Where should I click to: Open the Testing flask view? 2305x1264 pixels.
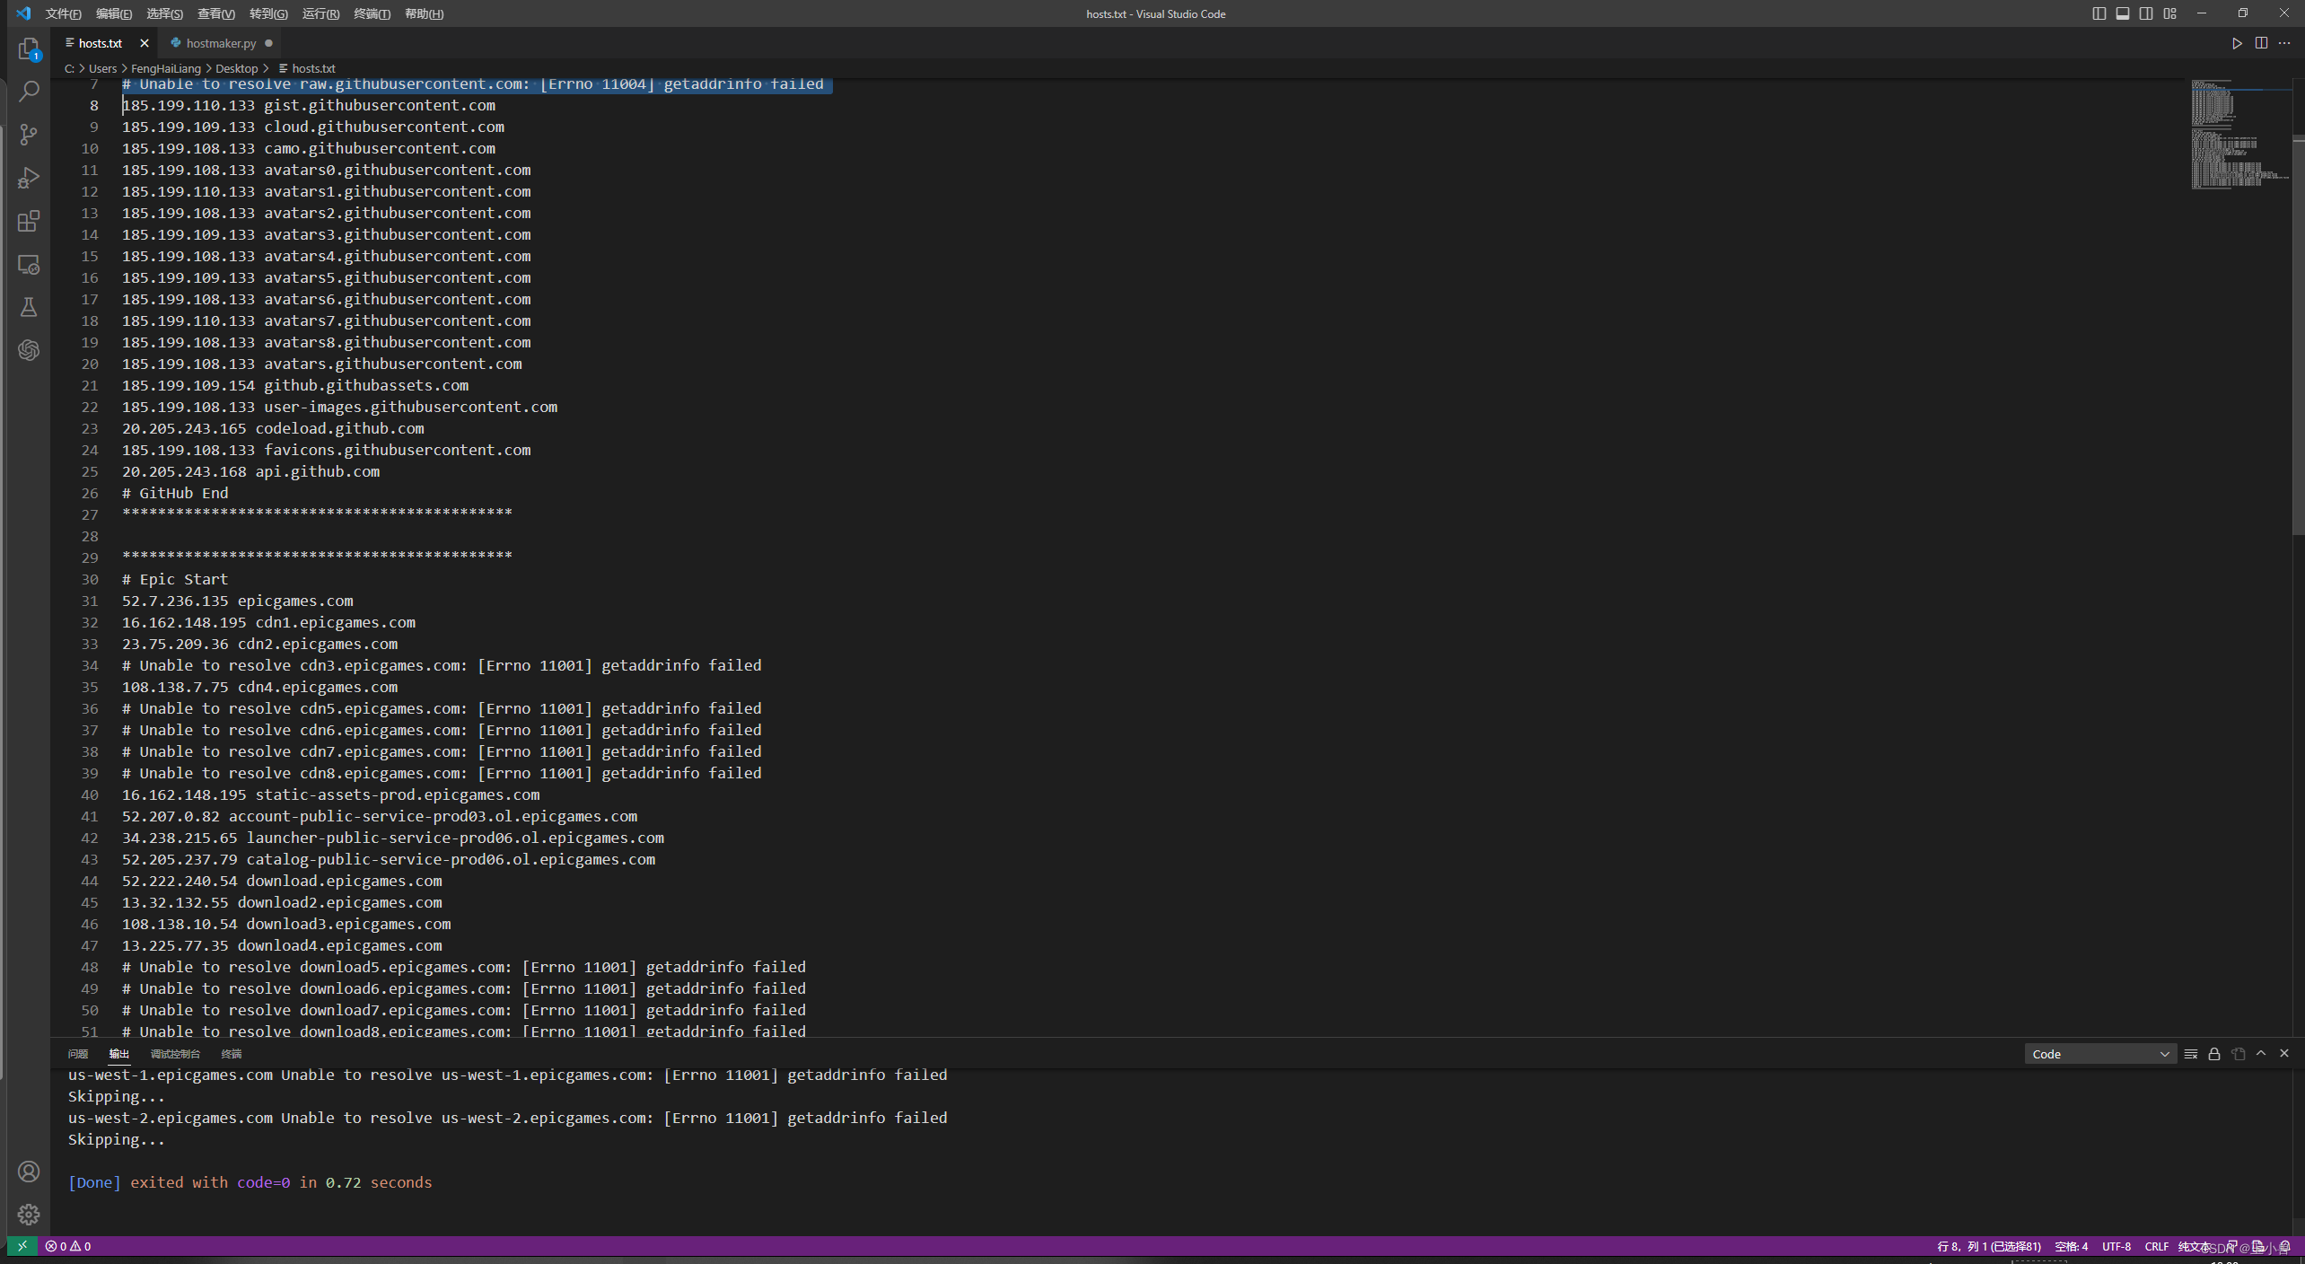(x=29, y=307)
